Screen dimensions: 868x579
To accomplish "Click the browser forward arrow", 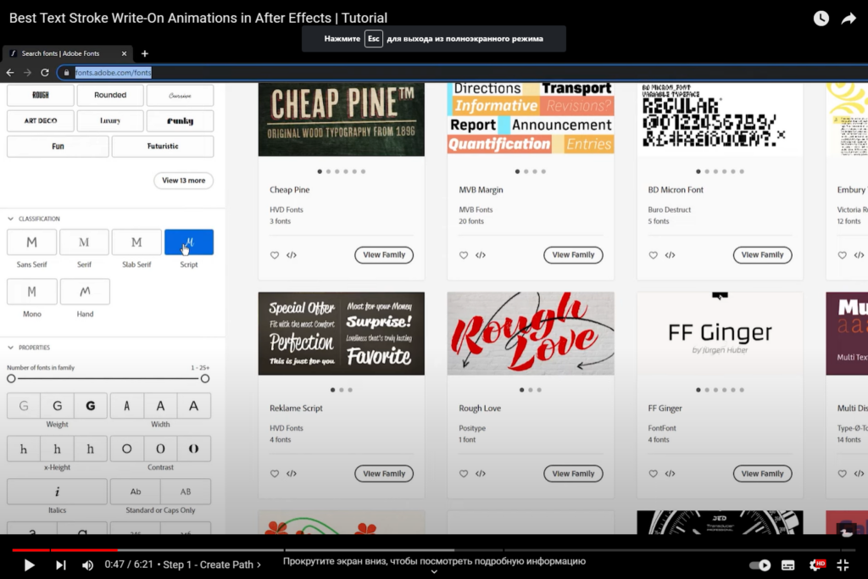I will (27, 73).
